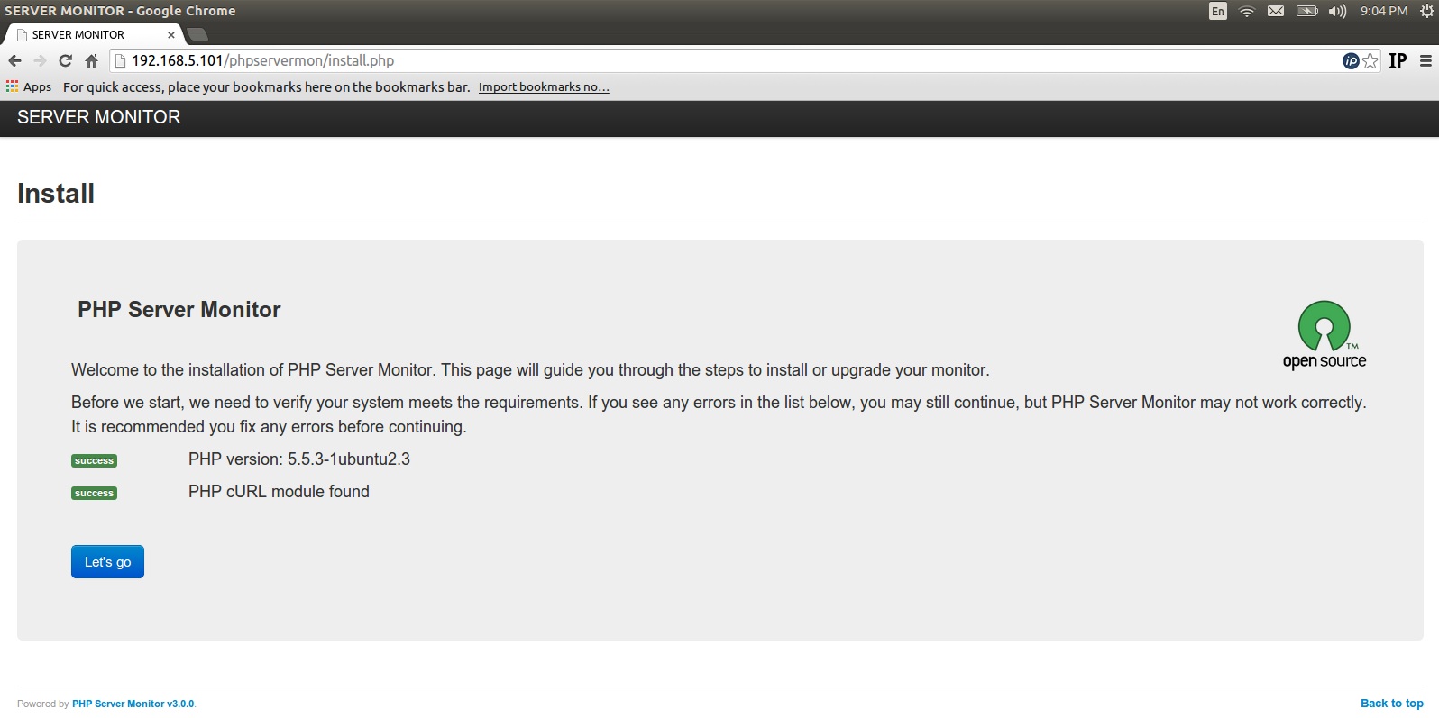Open the PHP Server Monitor v3.0.0 link

[133, 704]
